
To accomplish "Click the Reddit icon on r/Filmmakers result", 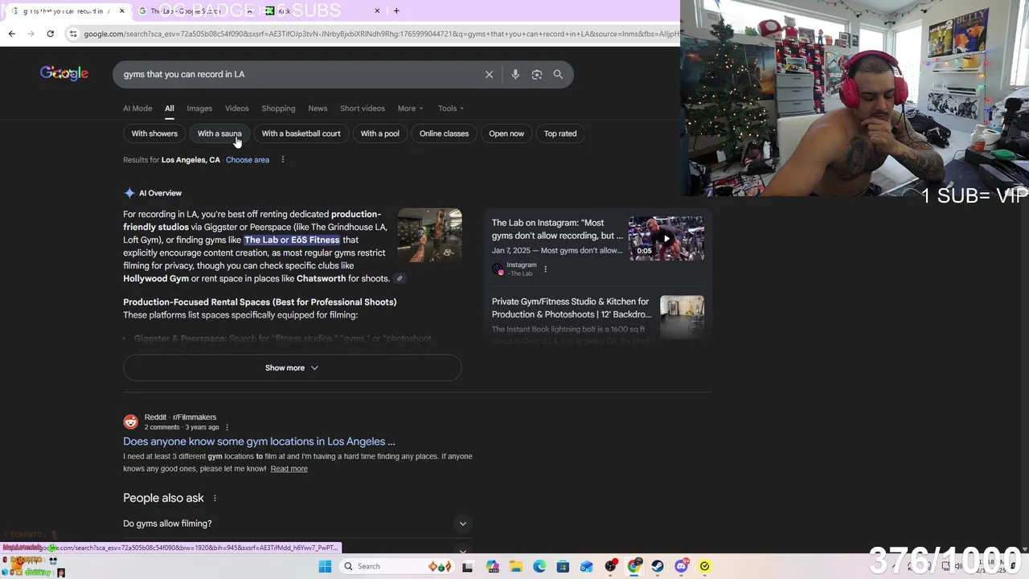I will (x=130, y=422).
